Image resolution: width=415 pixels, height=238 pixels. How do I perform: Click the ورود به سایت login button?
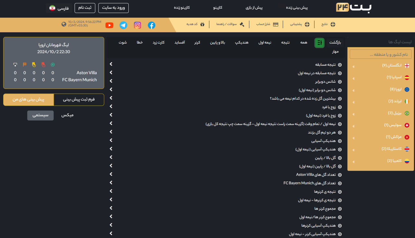pos(113,8)
